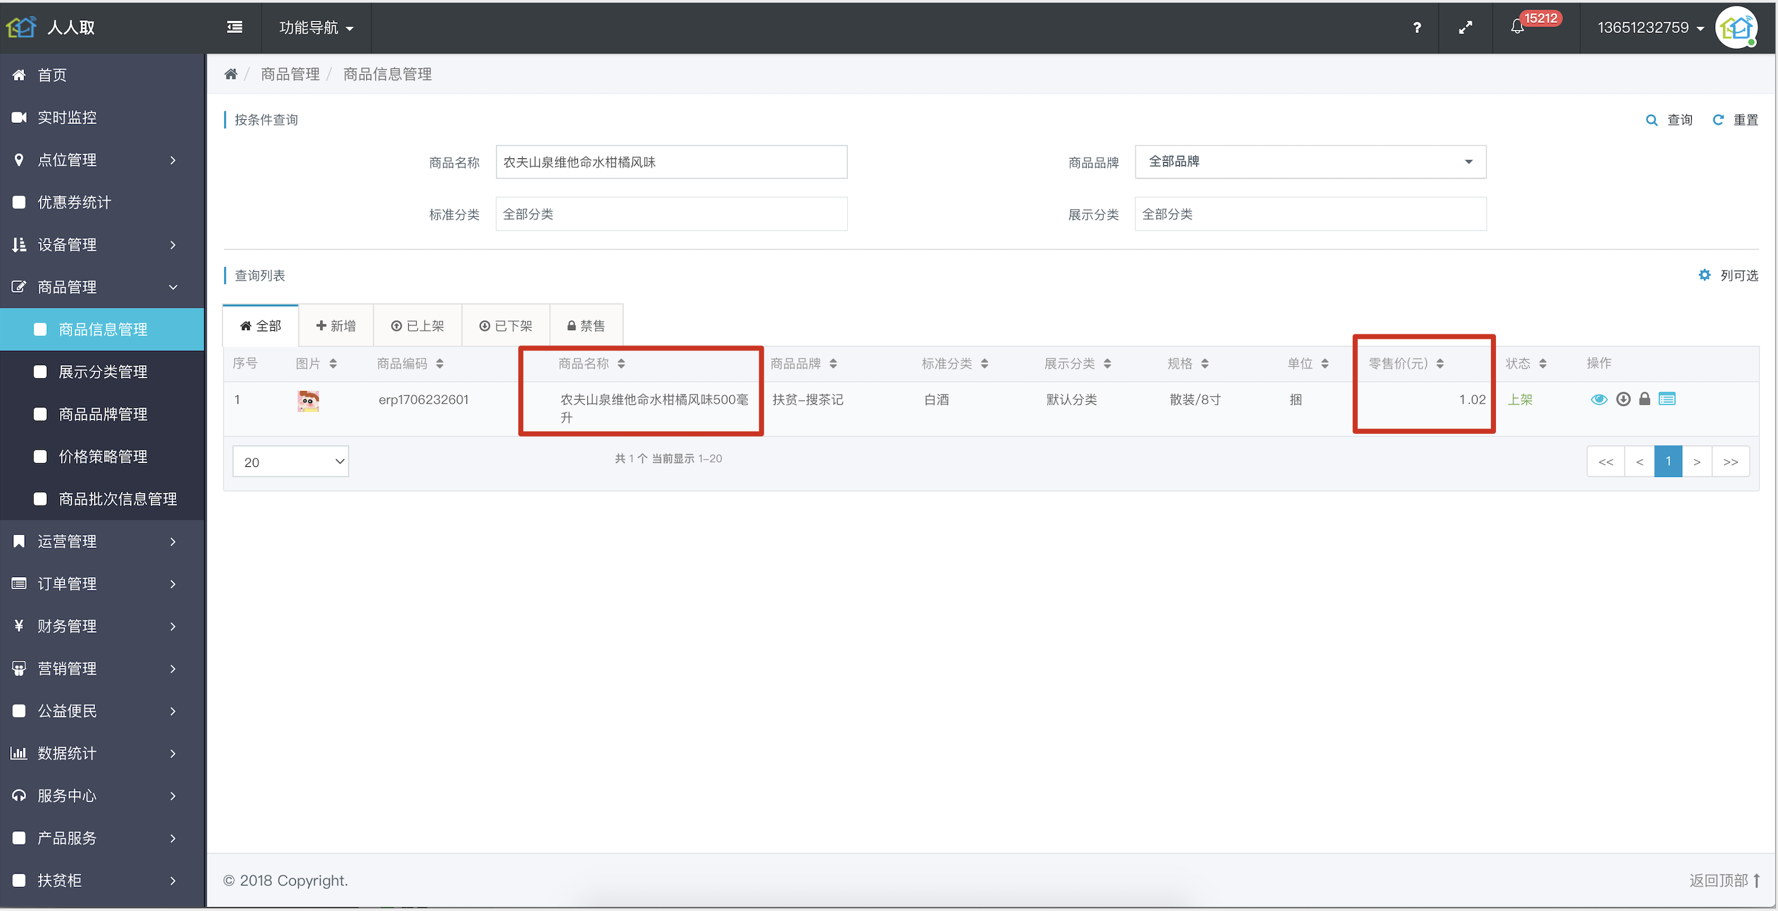Expand 设备管理 sidebar menu
Image resolution: width=1778 pixels, height=911 pixels.
click(102, 245)
